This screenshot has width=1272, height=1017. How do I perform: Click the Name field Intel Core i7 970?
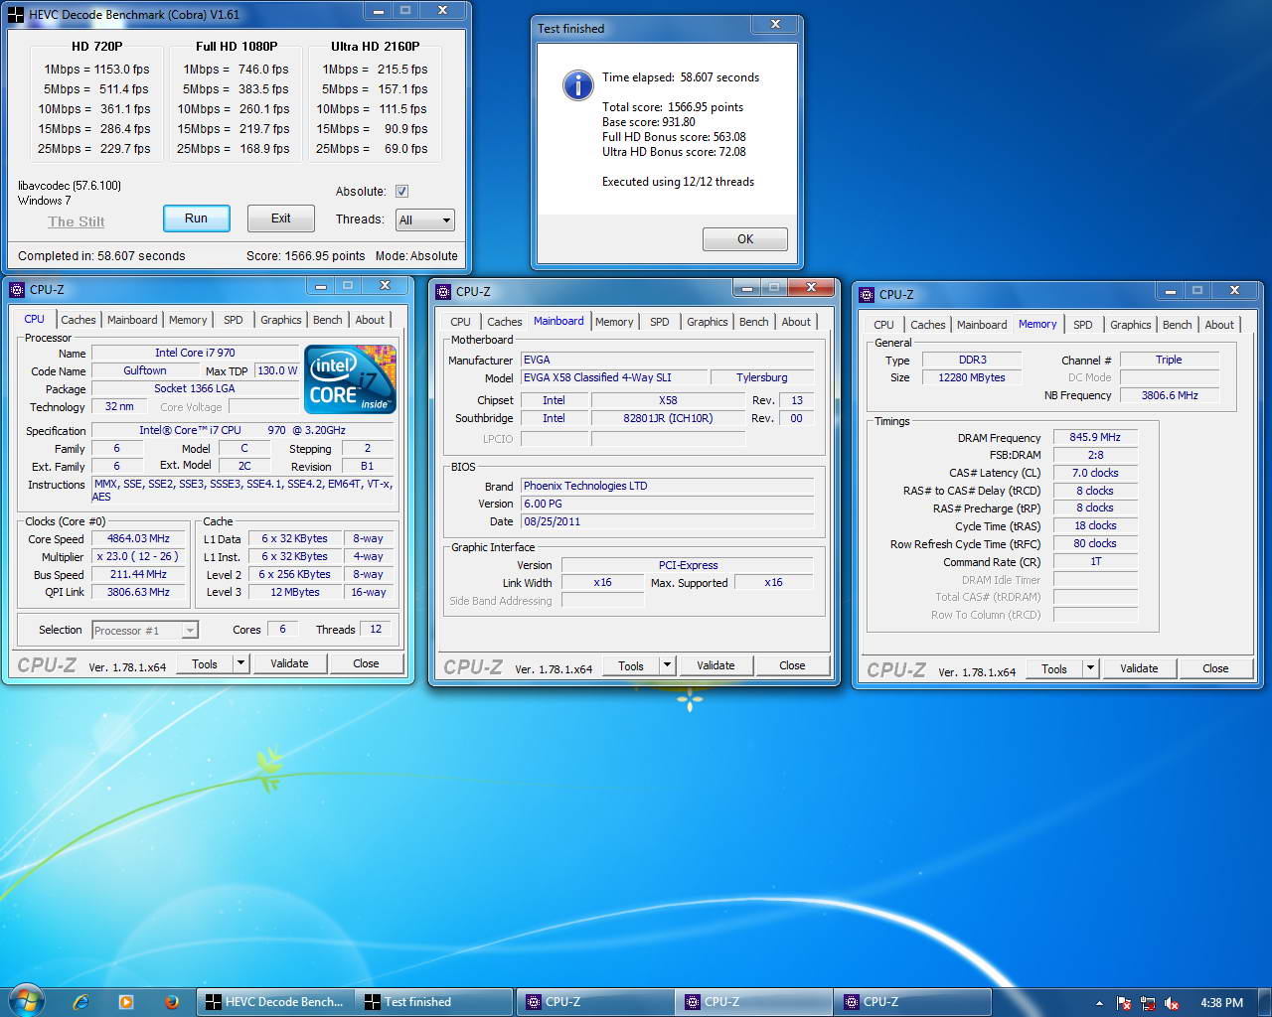tap(195, 353)
